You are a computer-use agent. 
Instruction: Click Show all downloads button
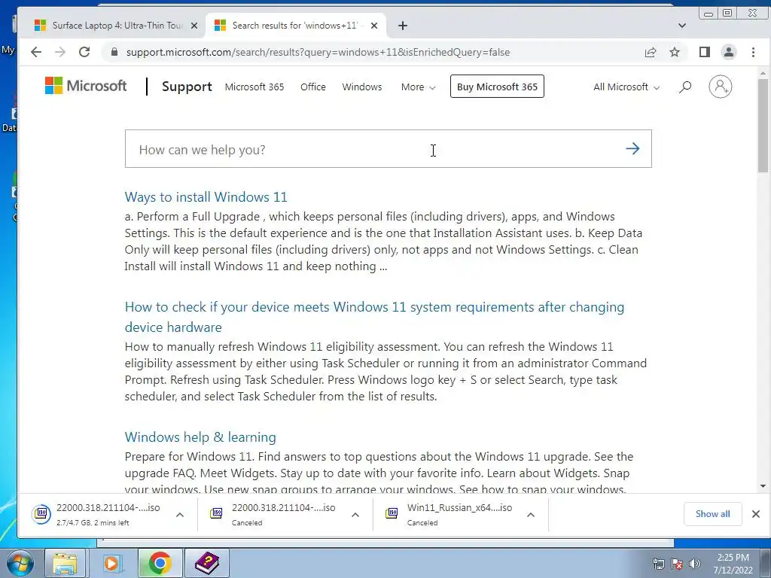tap(712, 514)
